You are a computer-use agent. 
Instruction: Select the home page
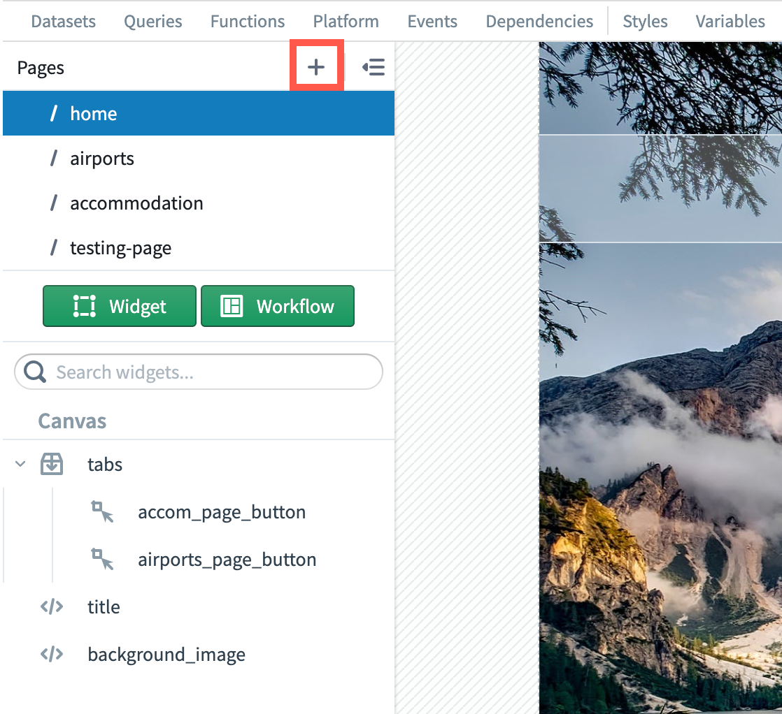coord(199,114)
